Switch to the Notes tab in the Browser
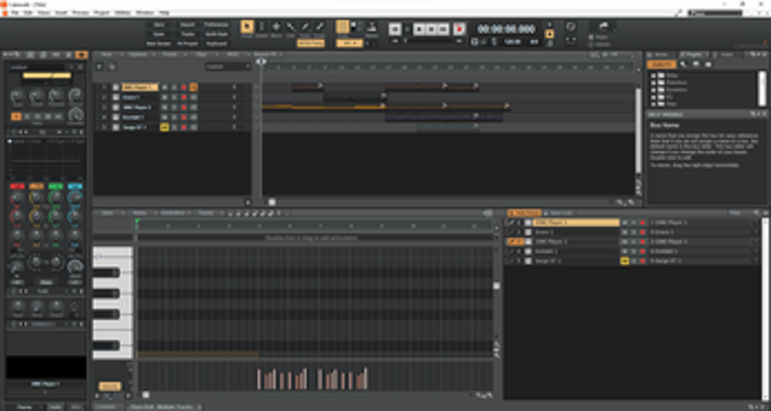Viewport: 771px width, 411px height. tap(726, 55)
